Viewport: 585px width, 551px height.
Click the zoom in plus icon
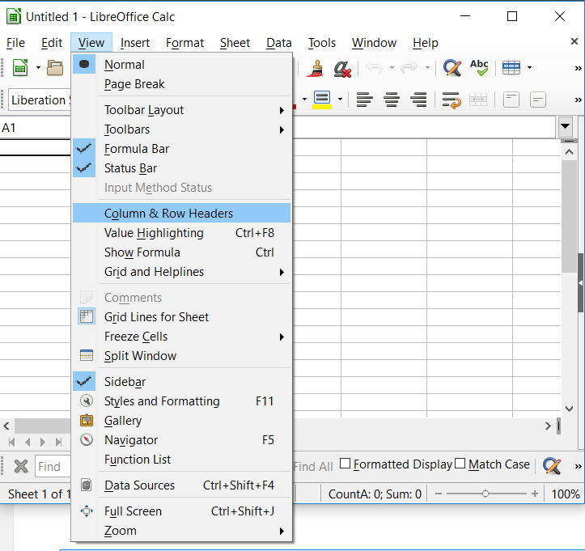click(535, 494)
